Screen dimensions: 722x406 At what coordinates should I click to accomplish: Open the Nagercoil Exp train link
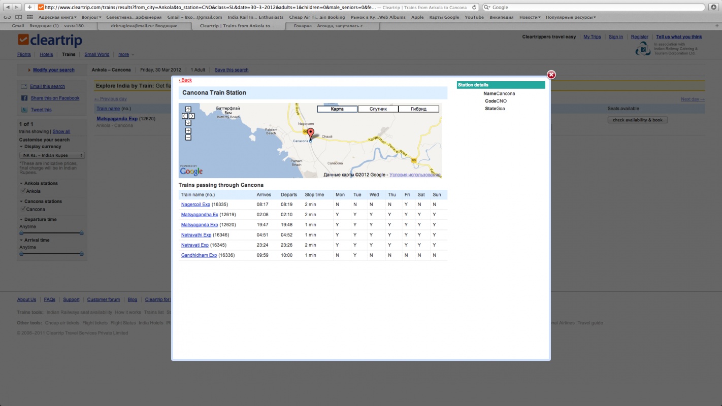tap(195, 205)
